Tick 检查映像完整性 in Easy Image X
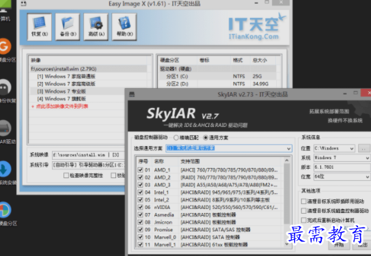 (66, 175)
